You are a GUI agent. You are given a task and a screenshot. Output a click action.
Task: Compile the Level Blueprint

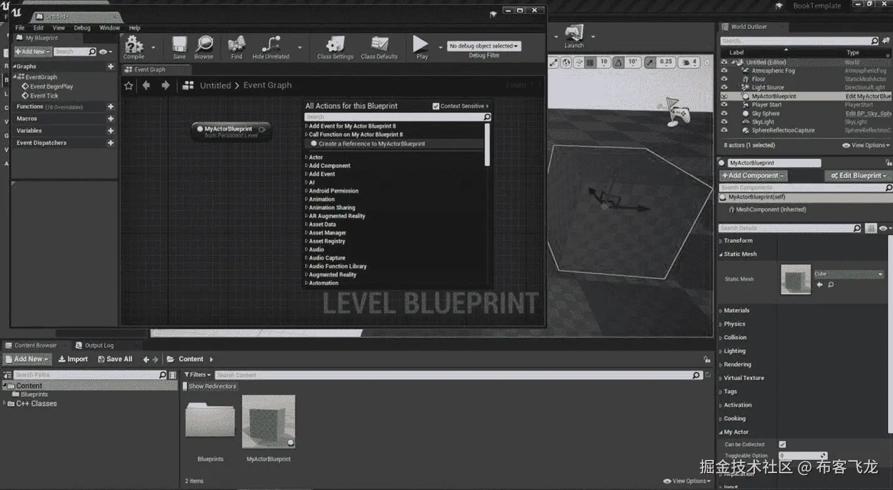click(x=133, y=47)
